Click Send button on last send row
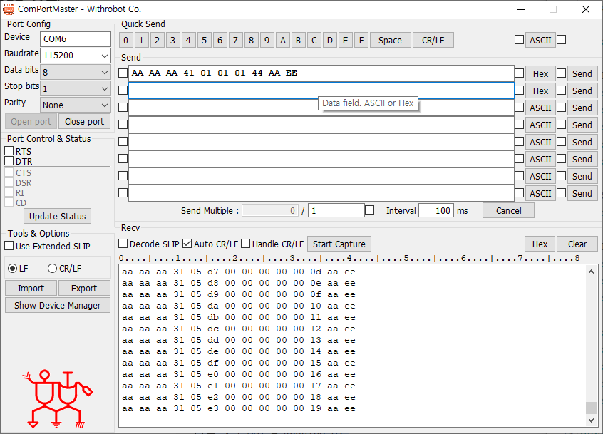This screenshot has height=434, width=603. tap(582, 193)
